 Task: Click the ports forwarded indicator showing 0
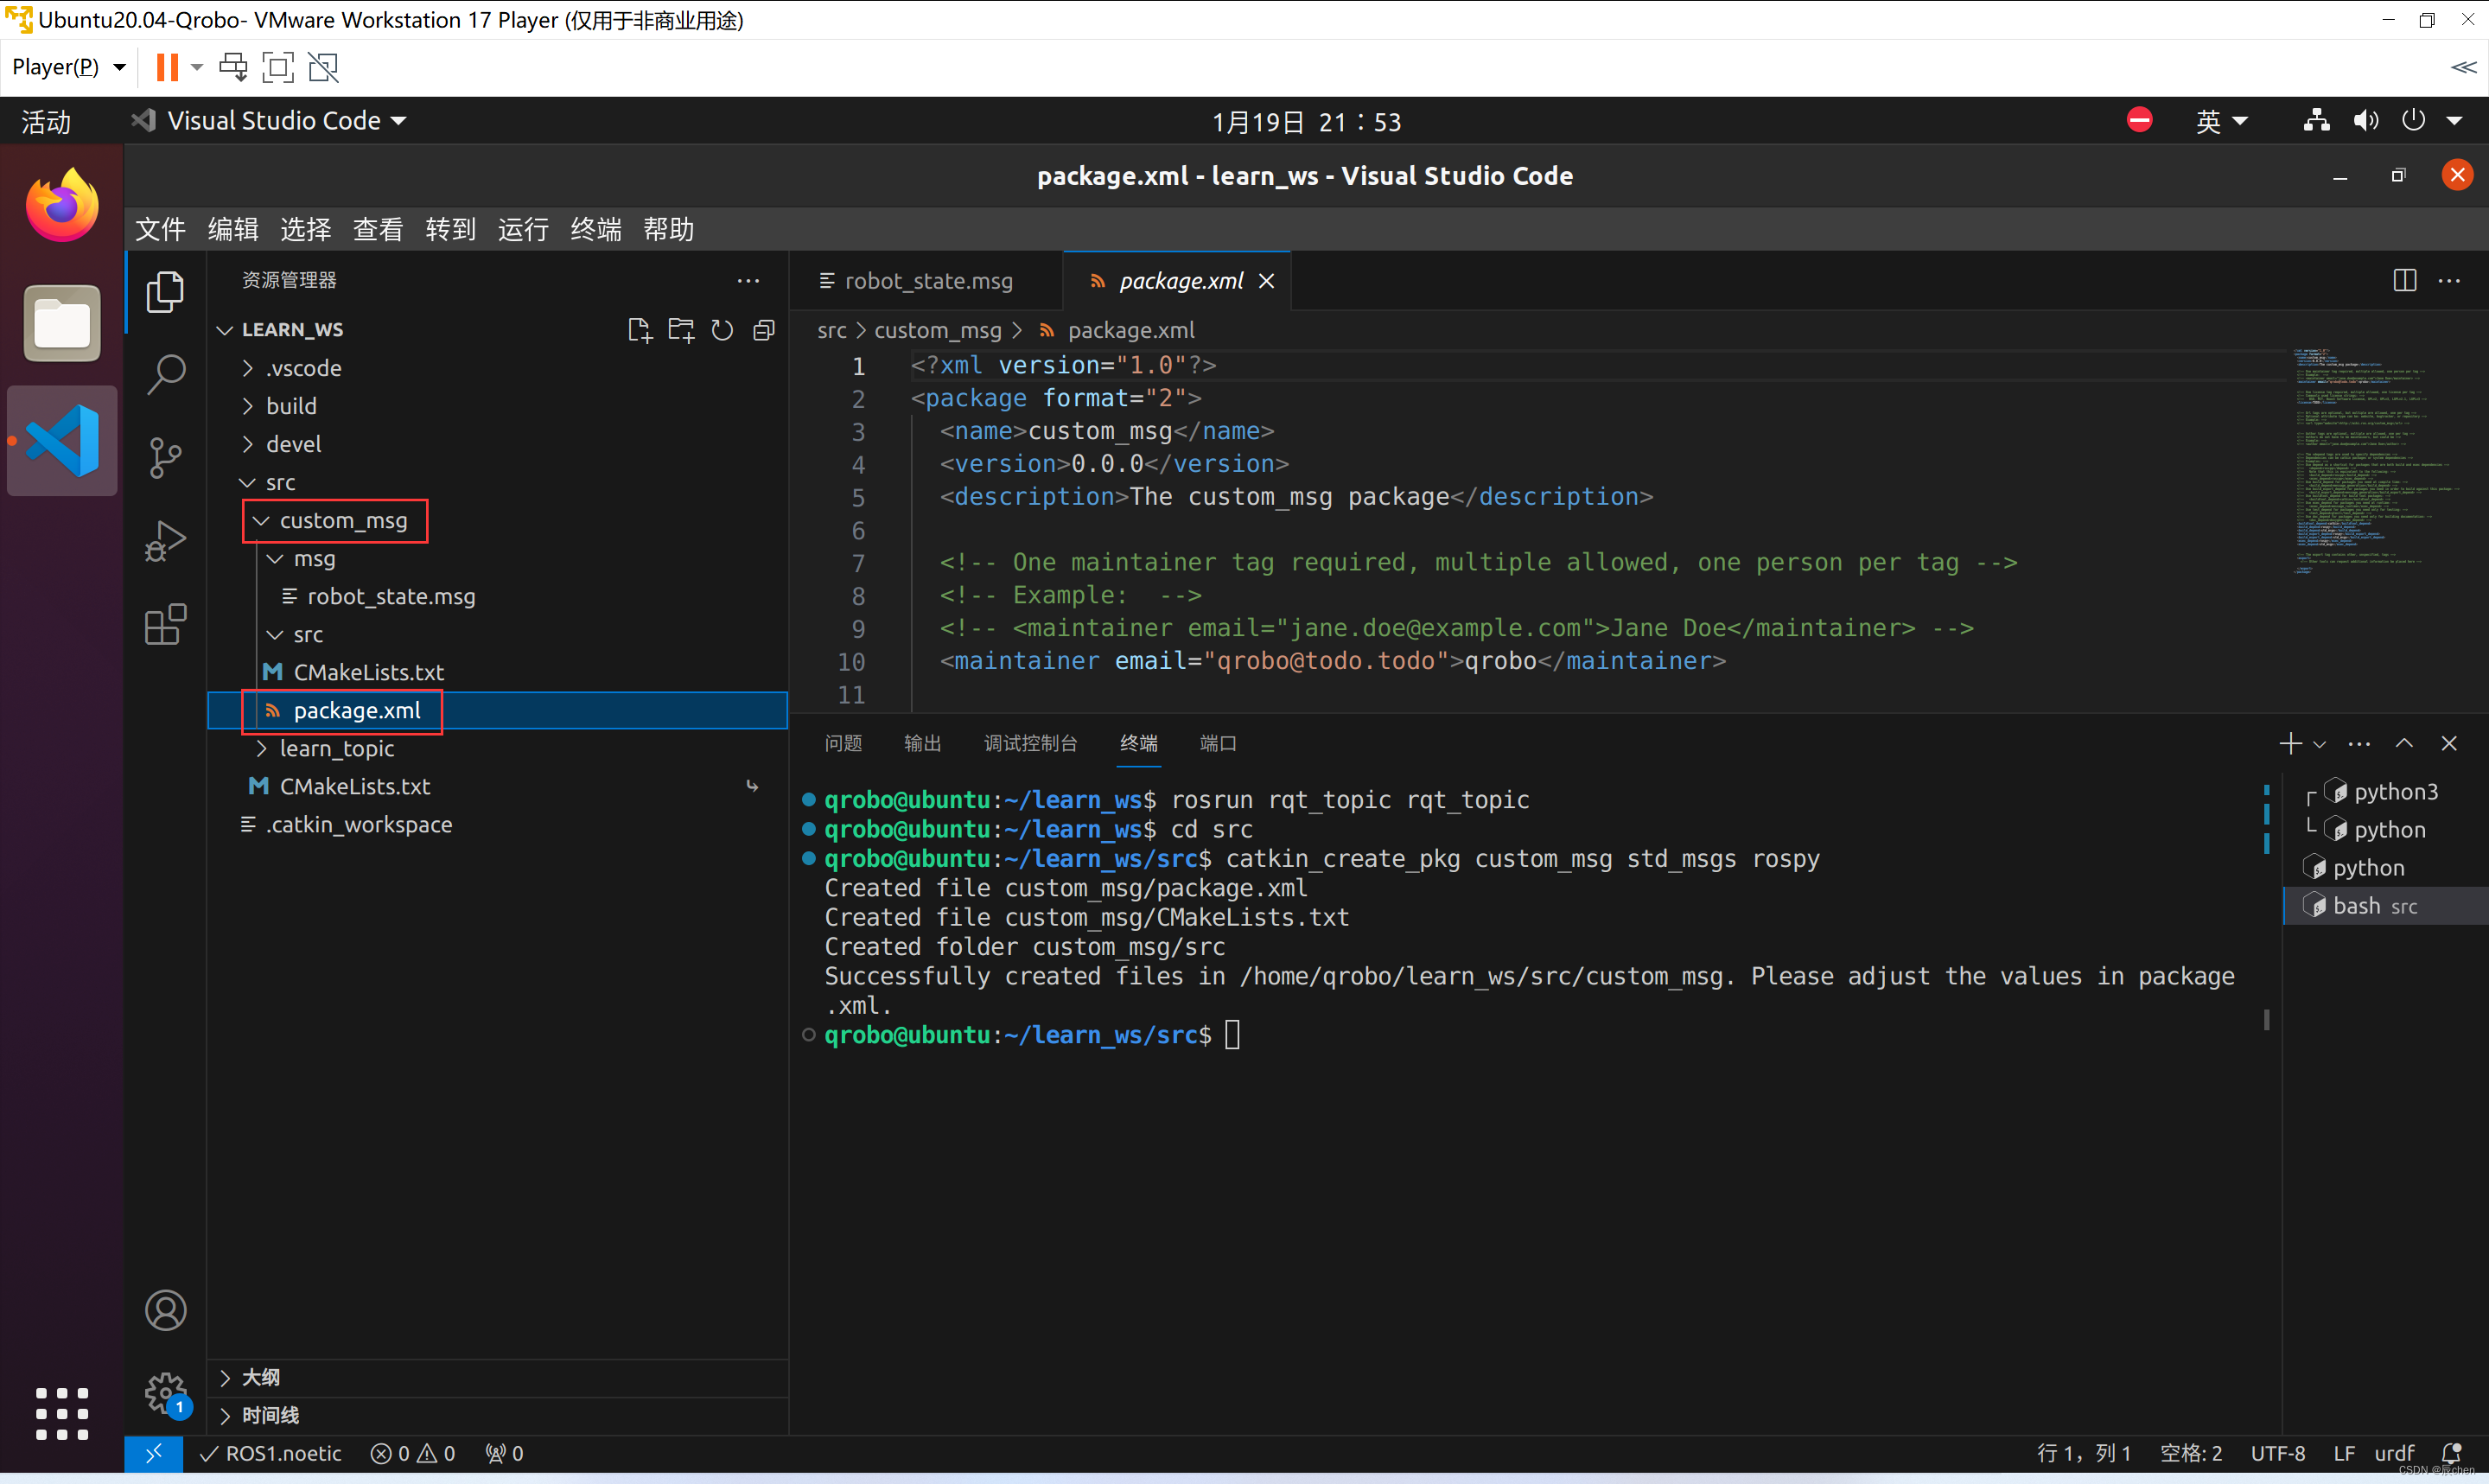(504, 1453)
